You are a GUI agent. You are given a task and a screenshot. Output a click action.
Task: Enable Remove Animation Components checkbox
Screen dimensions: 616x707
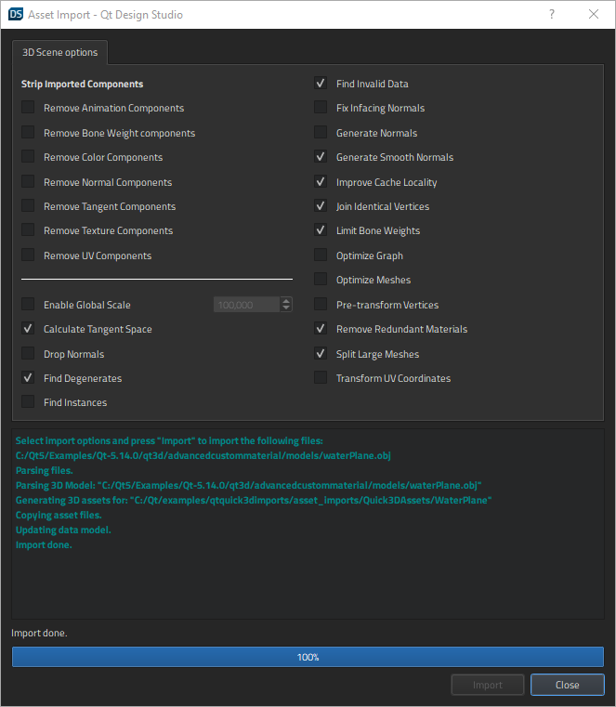28,108
